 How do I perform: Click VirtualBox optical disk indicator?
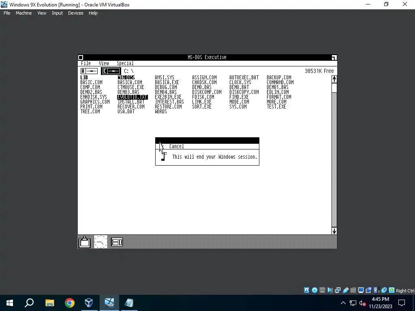click(314, 290)
